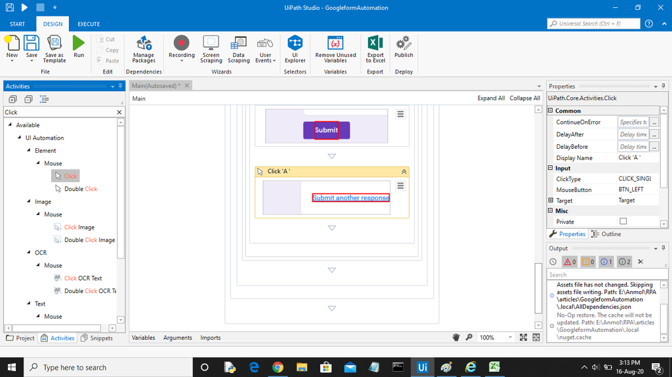Open the Variables panel
The height and width of the screenshot is (377, 672).
coord(143,338)
